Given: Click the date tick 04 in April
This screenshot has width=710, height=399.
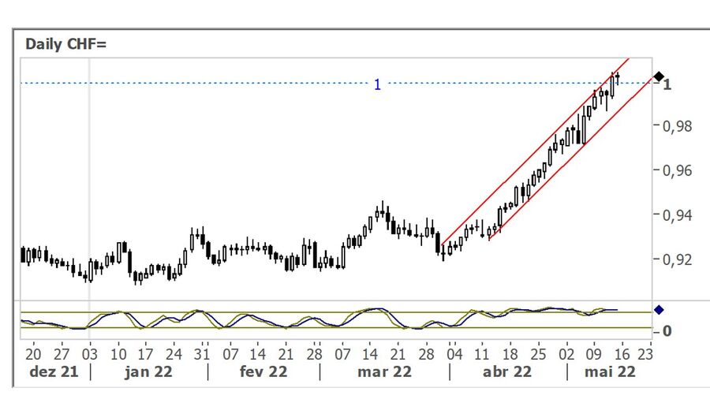Looking at the screenshot, I should pos(454,354).
